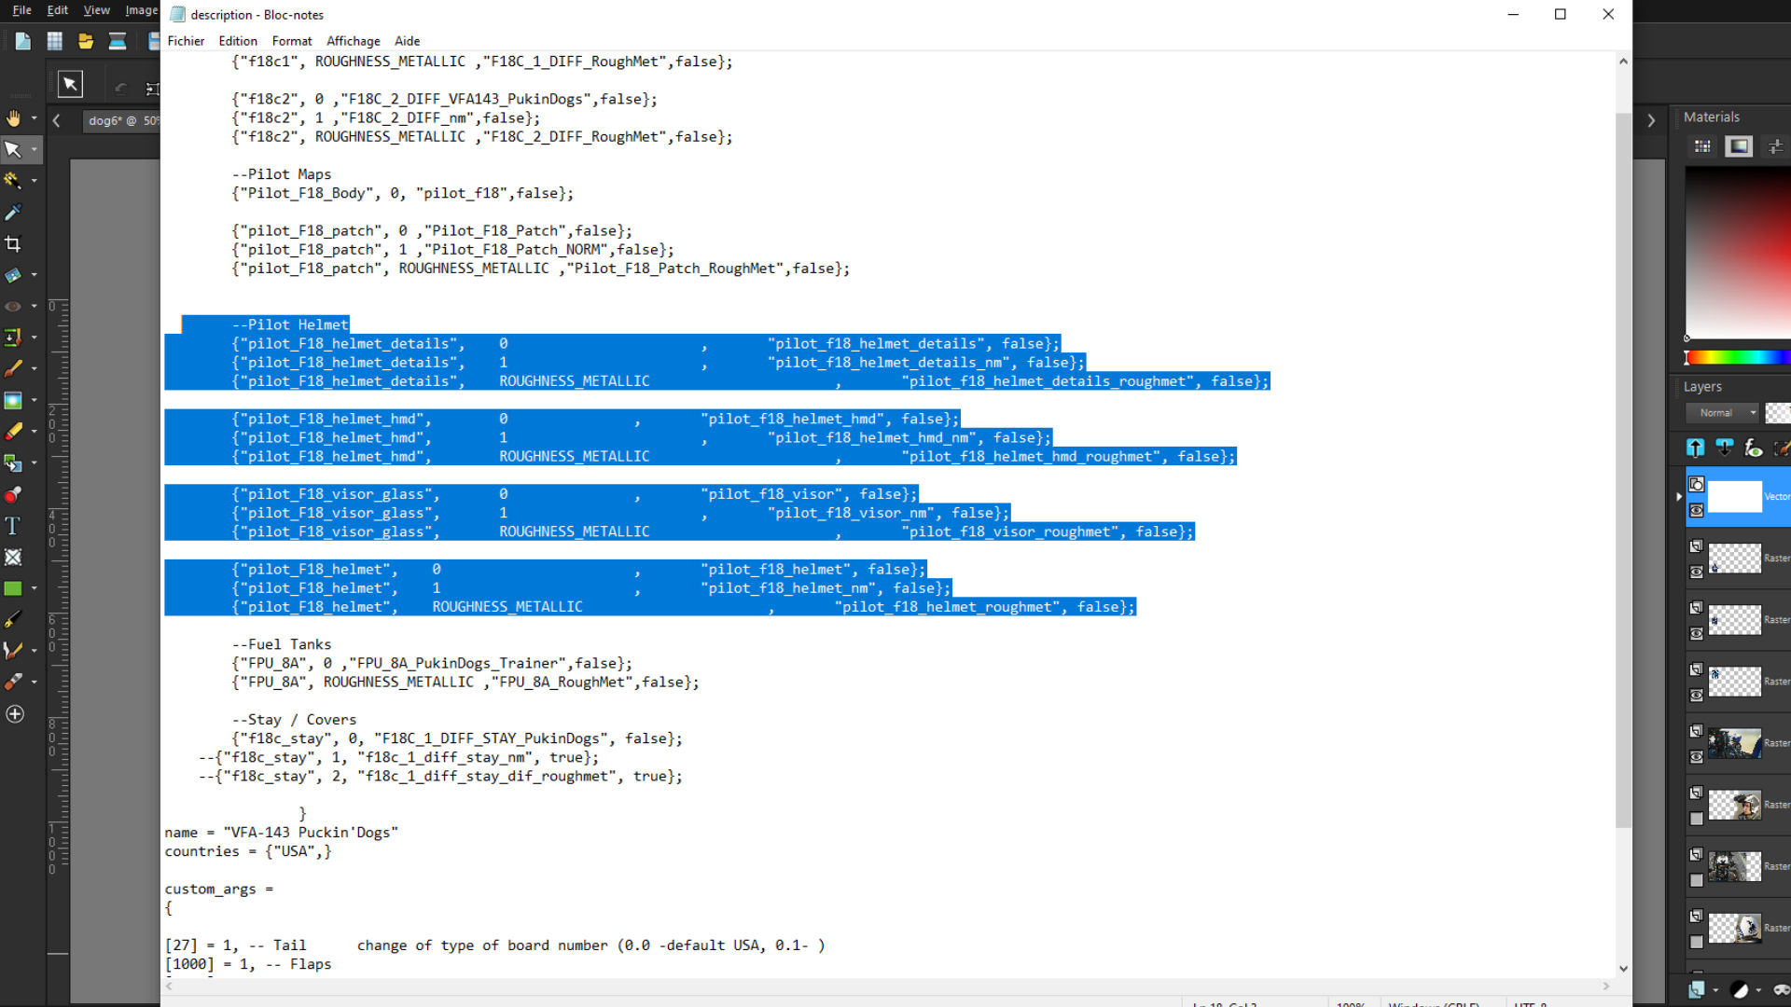Select the Paint Brush tool

[13, 368]
